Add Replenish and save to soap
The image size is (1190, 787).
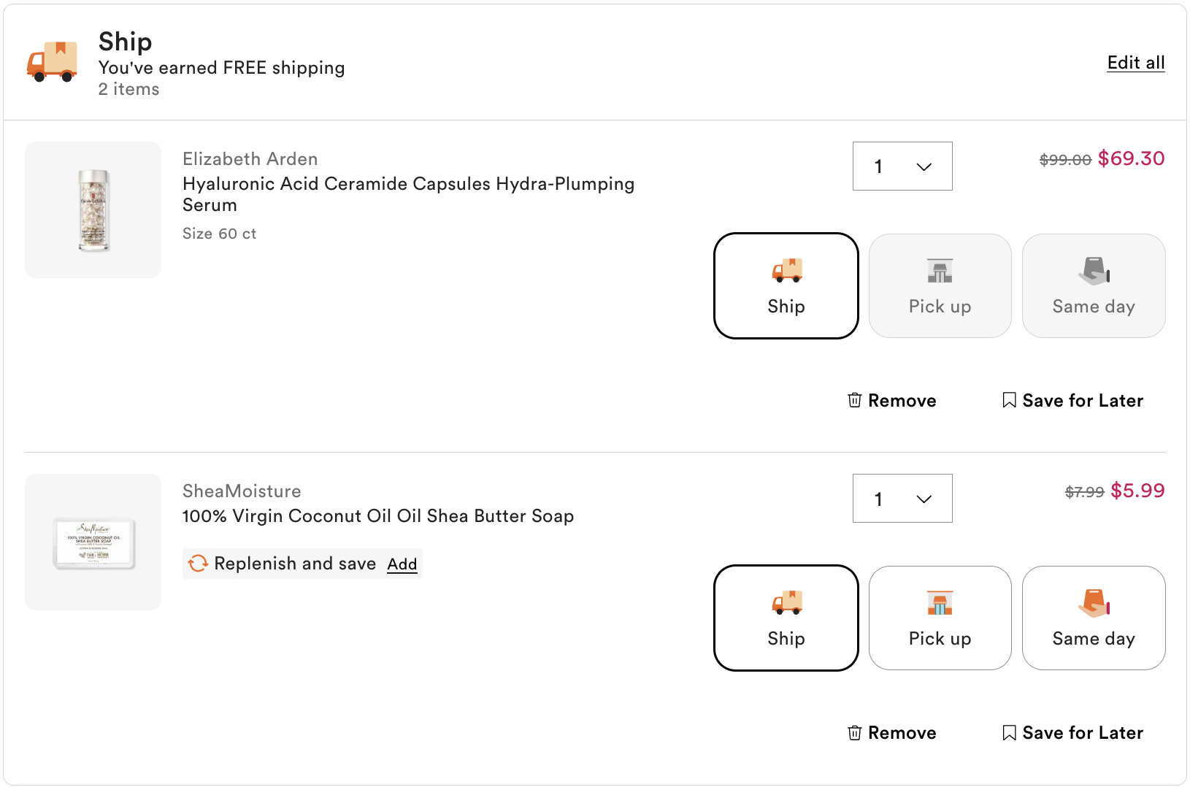click(402, 564)
